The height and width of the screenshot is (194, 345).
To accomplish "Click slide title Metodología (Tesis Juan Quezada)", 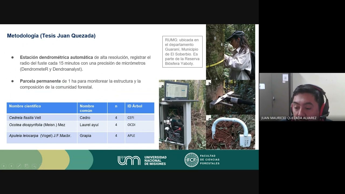I will pos(51,36).
